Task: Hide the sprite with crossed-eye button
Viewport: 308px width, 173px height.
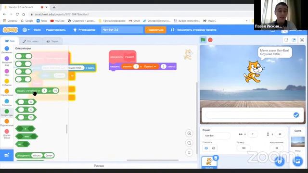Action: pos(214,148)
